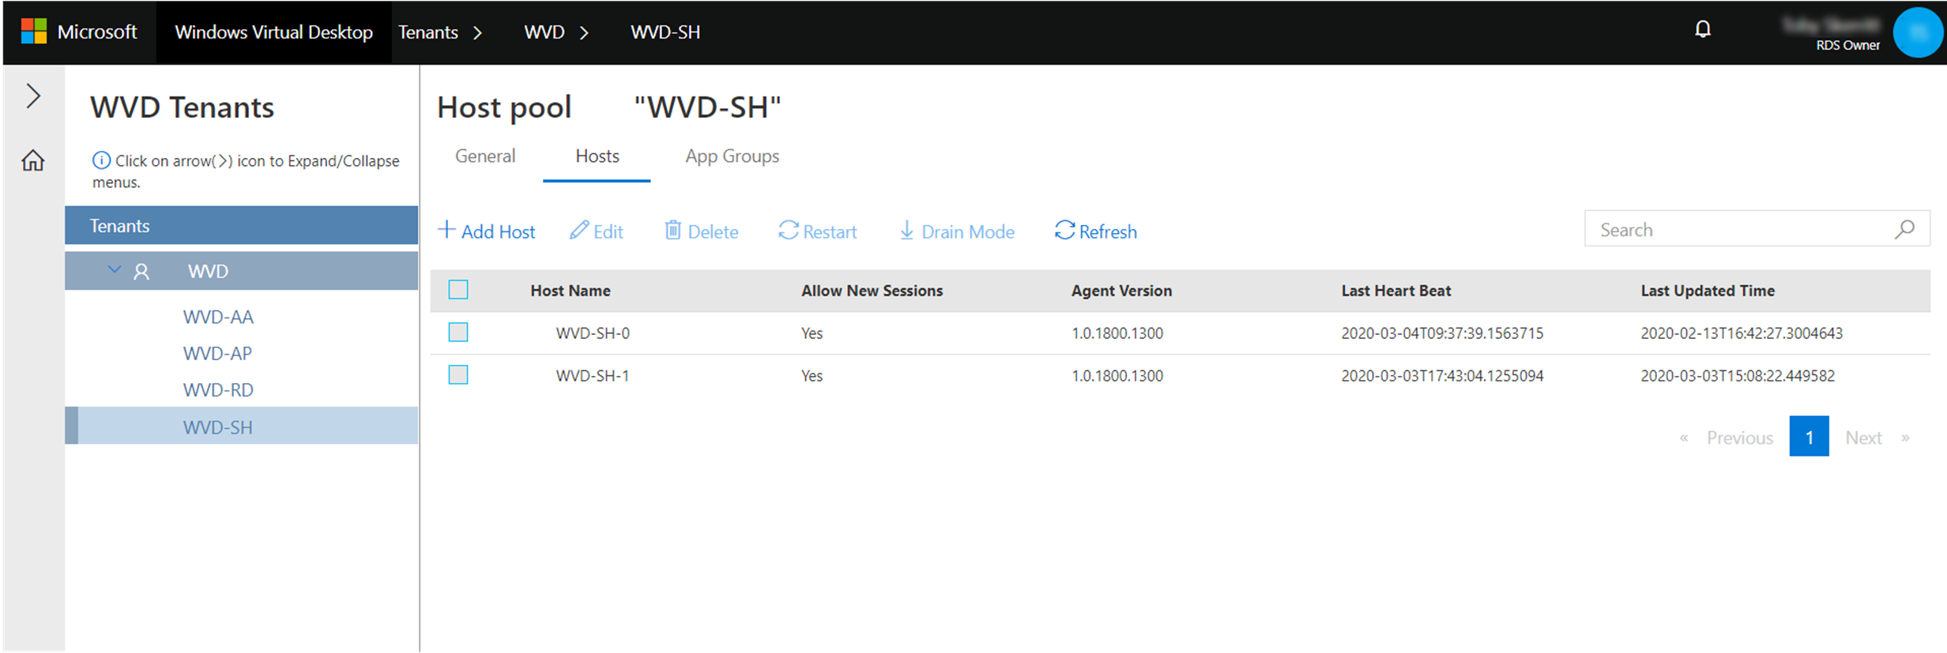Click the Drain Mode button label
Viewport: 1947px width, 653px height.
click(968, 232)
